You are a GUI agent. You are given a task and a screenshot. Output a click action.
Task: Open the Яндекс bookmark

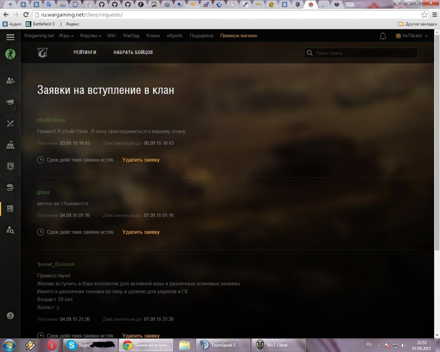(x=69, y=24)
